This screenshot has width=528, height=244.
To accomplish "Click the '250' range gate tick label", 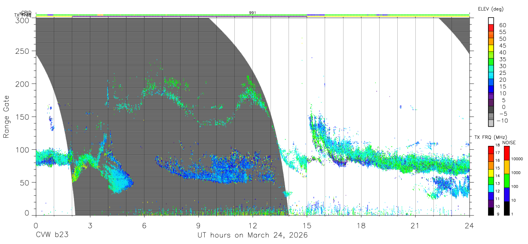I will pos(22,51).
